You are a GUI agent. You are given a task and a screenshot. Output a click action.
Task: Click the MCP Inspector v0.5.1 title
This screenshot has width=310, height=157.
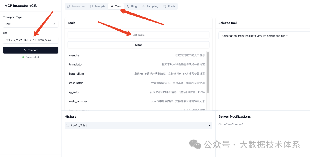tap(22, 5)
